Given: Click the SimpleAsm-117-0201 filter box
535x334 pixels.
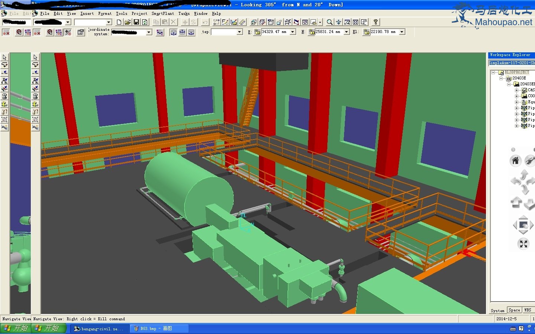Looking at the screenshot, I should (x=512, y=63).
